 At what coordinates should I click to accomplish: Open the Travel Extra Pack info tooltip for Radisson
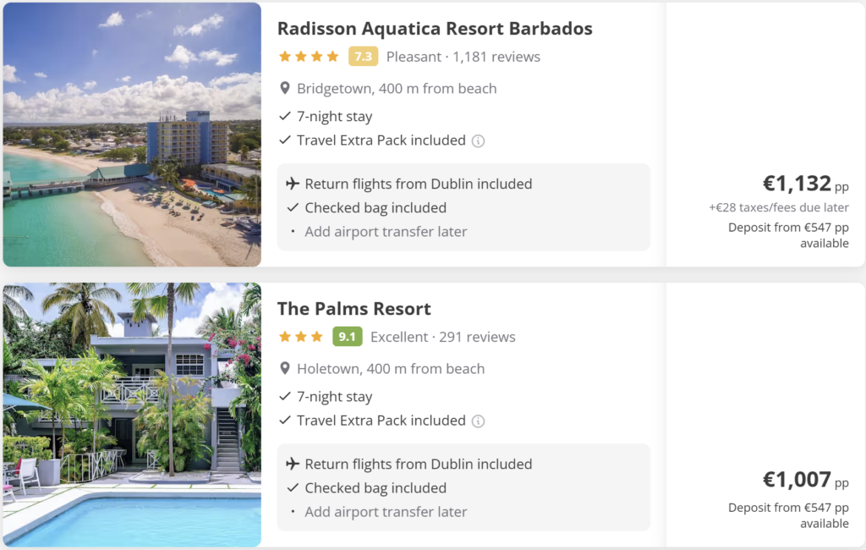(x=478, y=140)
